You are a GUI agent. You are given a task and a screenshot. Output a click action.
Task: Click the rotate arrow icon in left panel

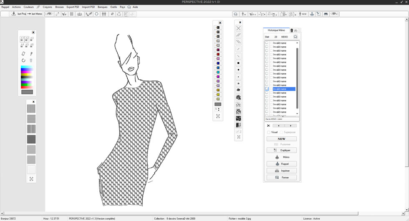pos(23,60)
